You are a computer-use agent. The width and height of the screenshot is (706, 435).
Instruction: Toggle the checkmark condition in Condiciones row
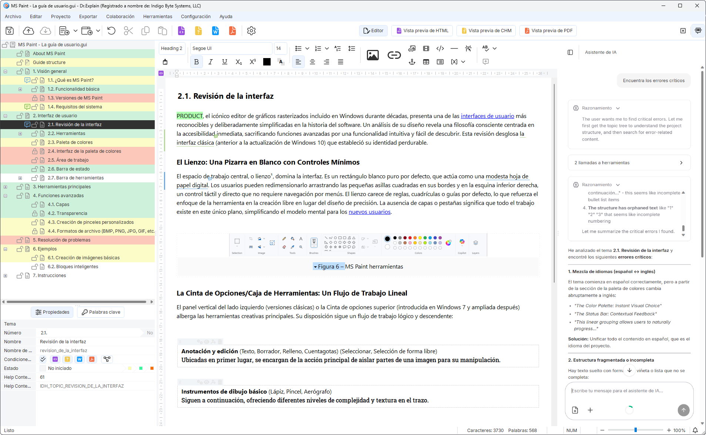[x=43, y=359]
